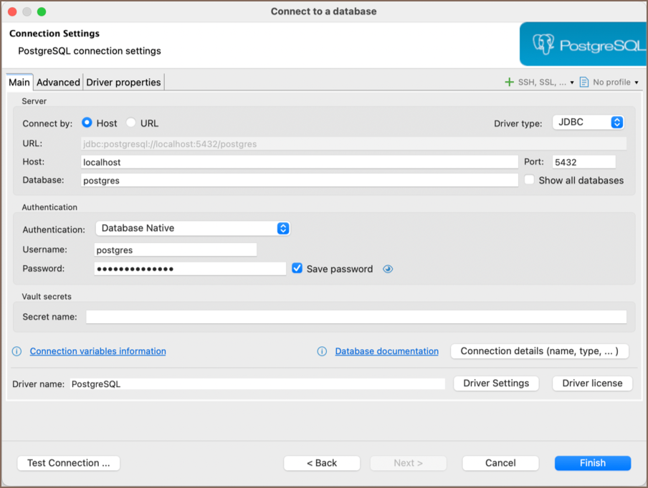Image resolution: width=648 pixels, height=488 pixels.
Task: Enable Show all databases checkbox
Action: pos(530,181)
